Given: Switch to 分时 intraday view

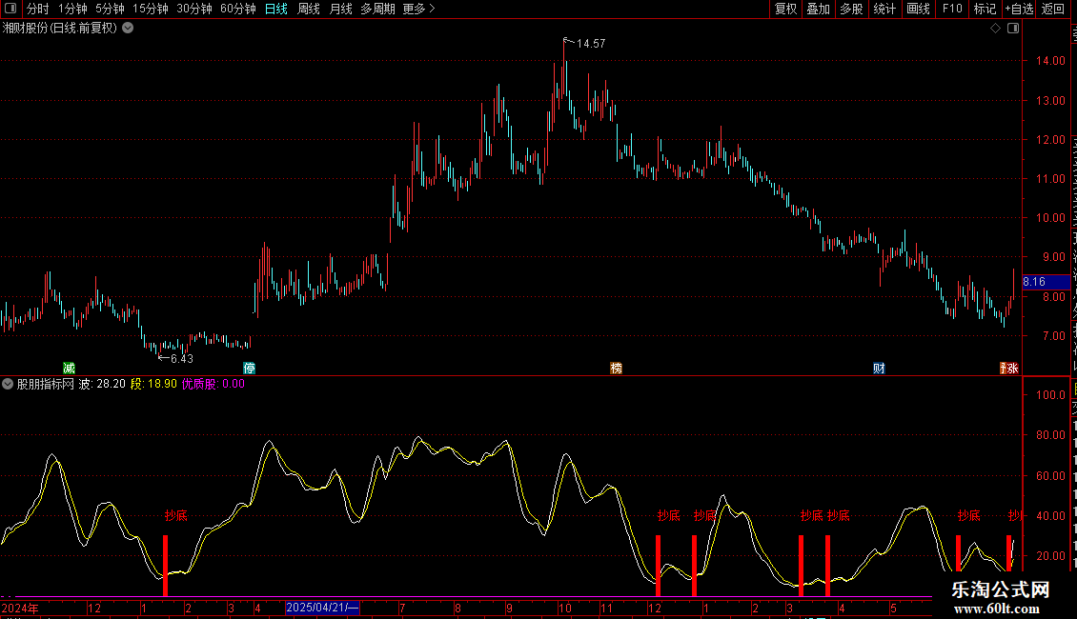Looking at the screenshot, I should pyautogui.click(x=38, y=9).
